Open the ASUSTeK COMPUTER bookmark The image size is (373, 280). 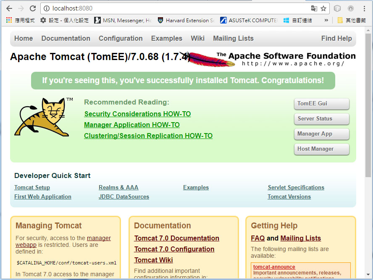pos(249,20)
